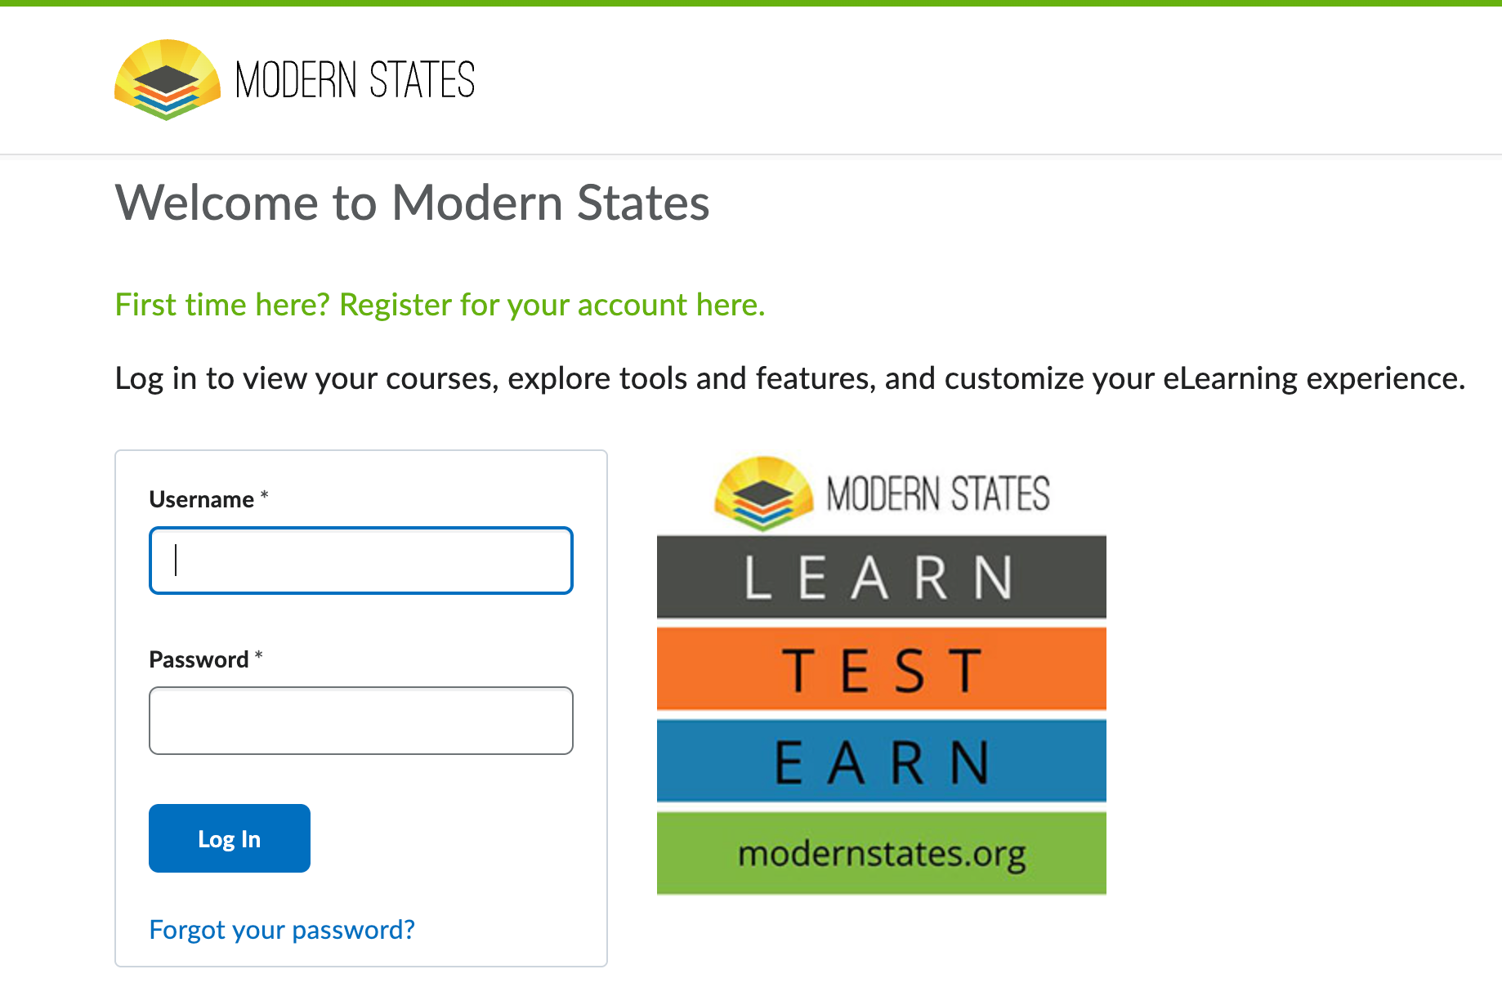
Task: Click inside the Password input field
Action: coord(360,720)
